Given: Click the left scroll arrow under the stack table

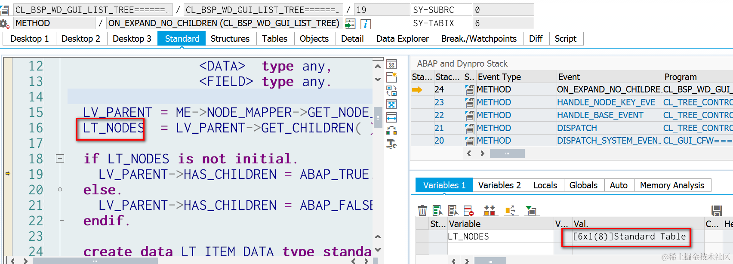Looking at the screenshot, I should 469,153.
